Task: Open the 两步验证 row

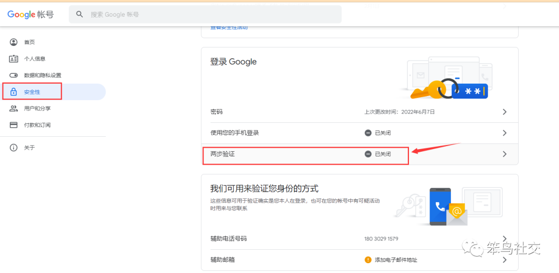Action: click(360, 154)
